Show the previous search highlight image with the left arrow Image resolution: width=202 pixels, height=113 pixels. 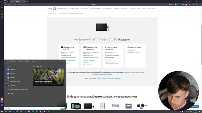pos(34,66)
